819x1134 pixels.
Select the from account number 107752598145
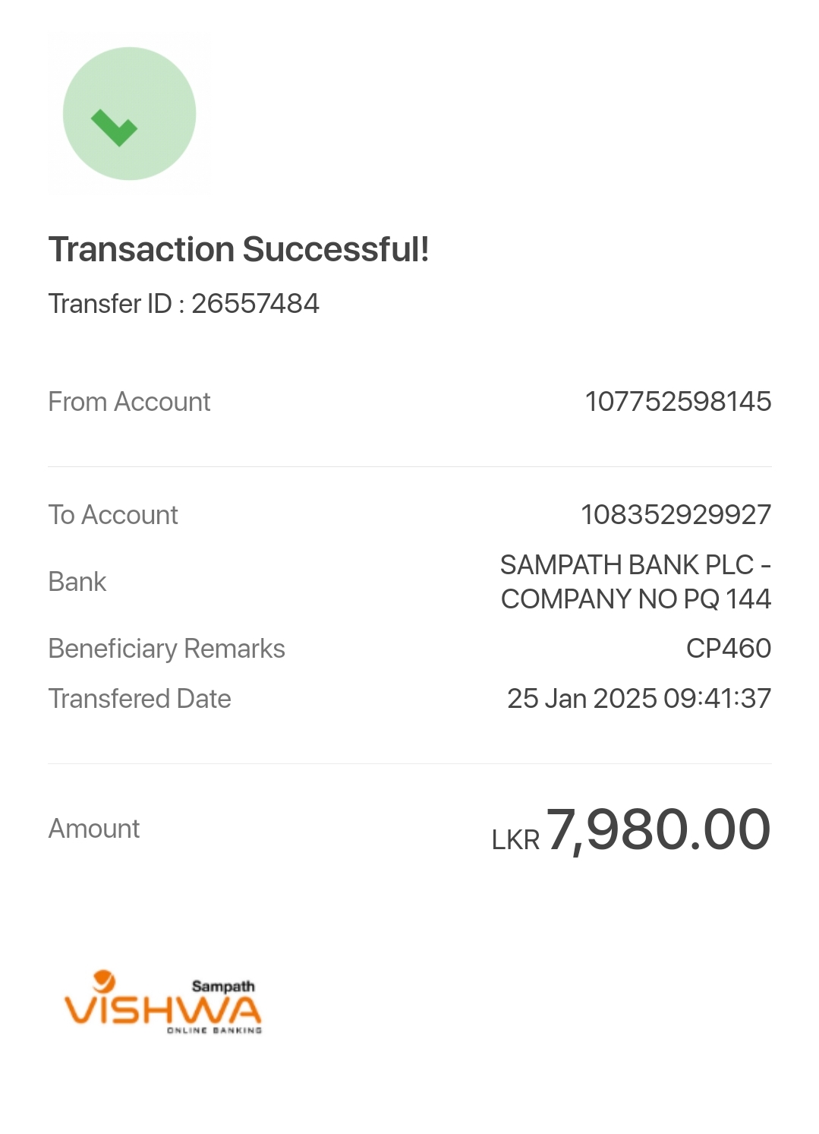678,402
